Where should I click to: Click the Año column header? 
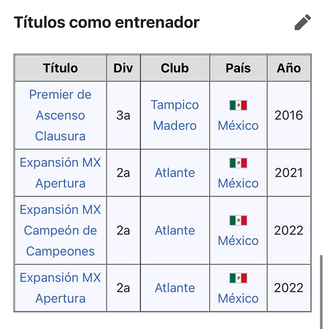coord(289,68)
